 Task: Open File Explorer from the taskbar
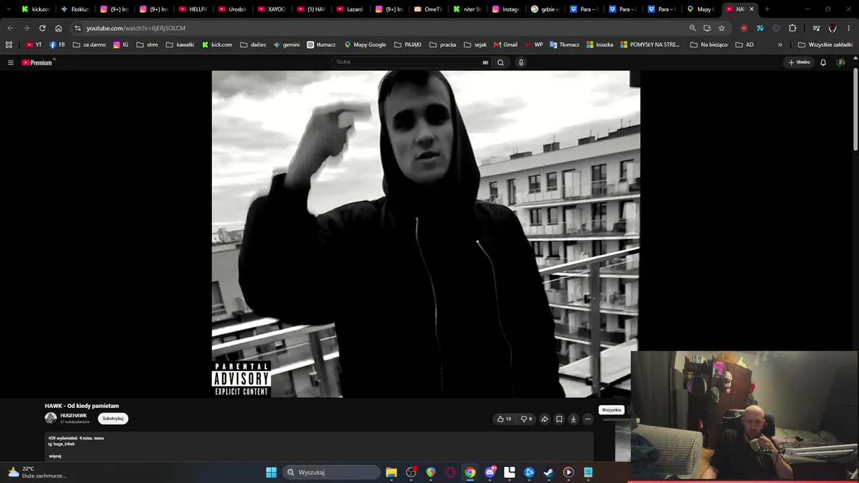[x=391, y=472]
